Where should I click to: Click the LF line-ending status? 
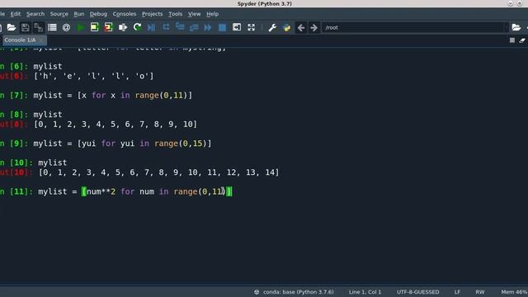[x=457, y=292]
